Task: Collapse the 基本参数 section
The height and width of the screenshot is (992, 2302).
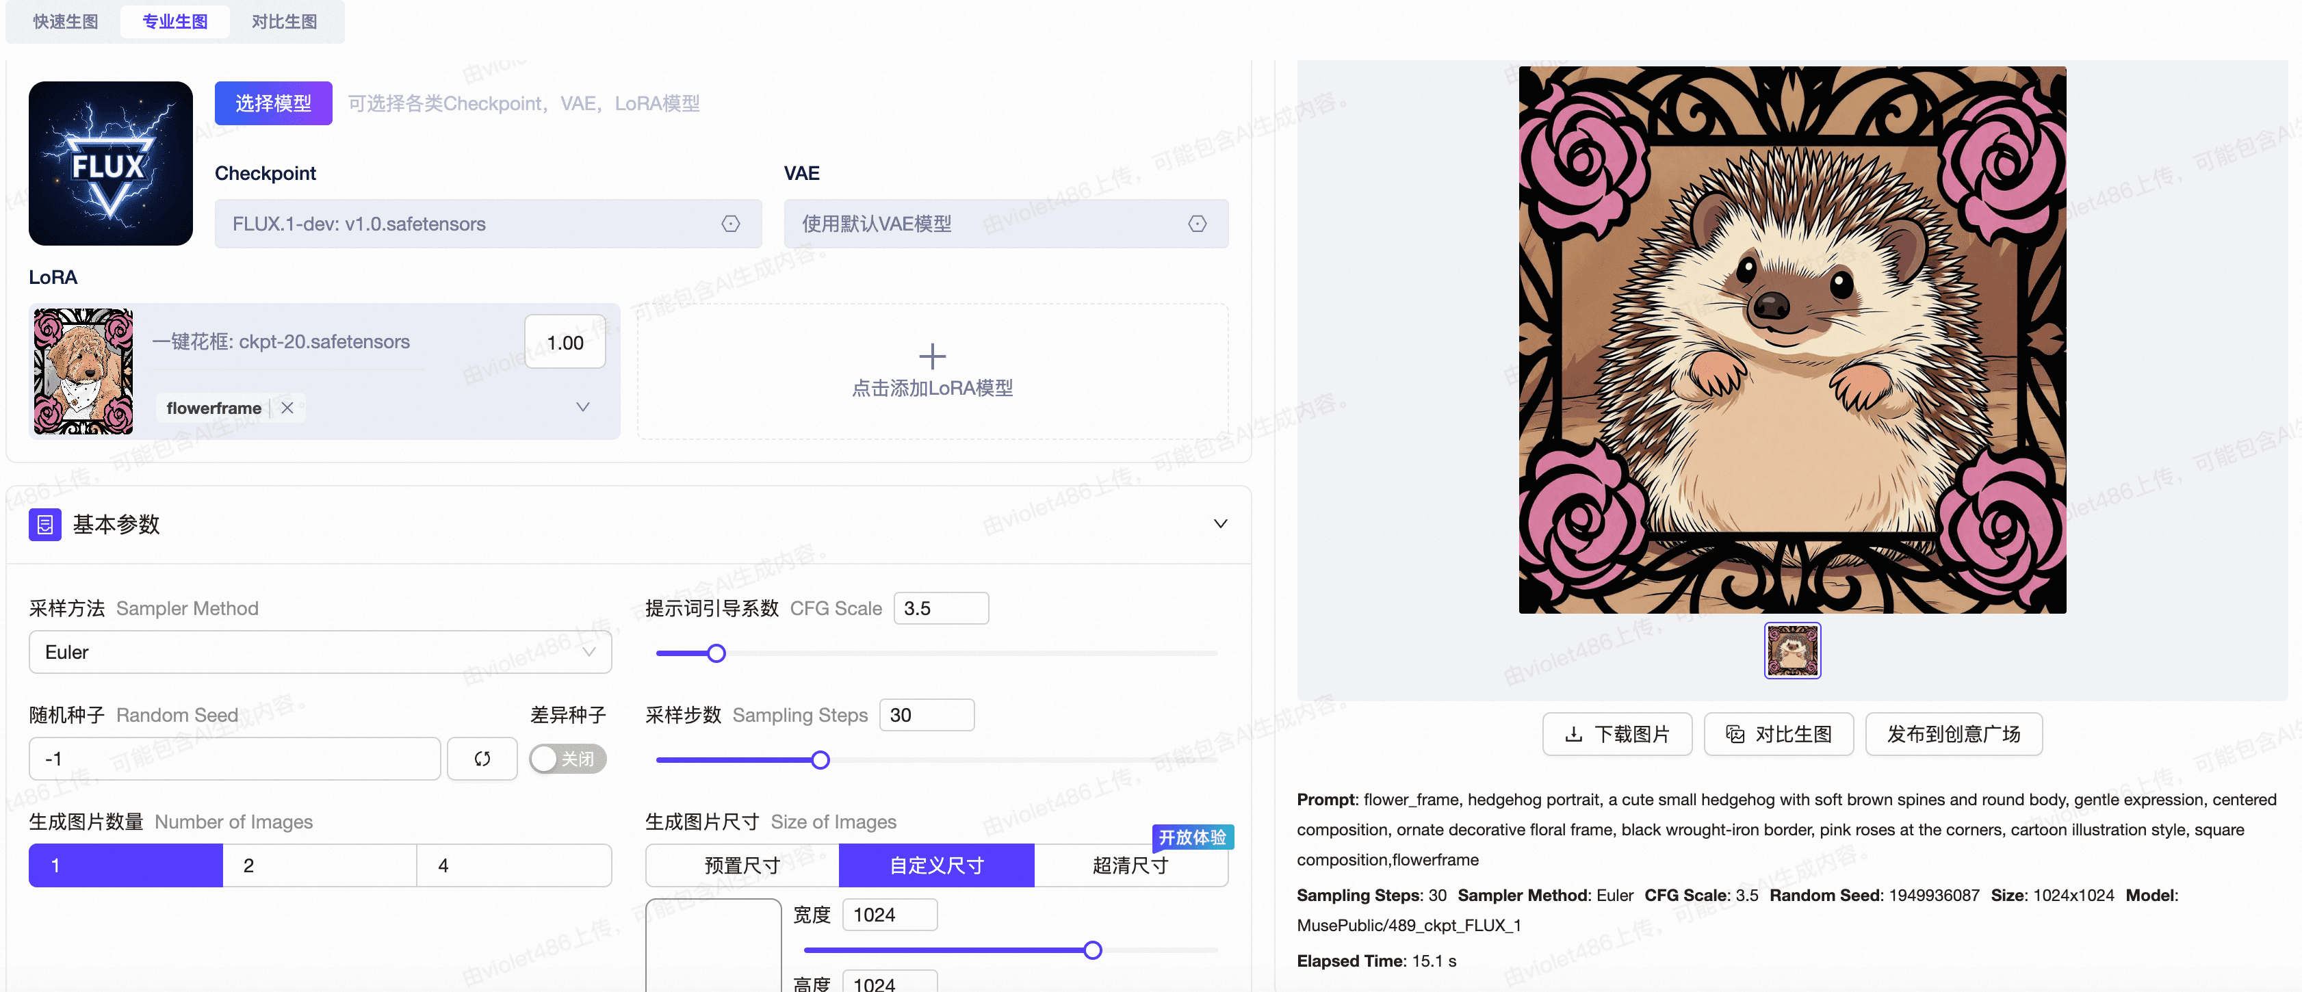Action: coord(1220,523)
